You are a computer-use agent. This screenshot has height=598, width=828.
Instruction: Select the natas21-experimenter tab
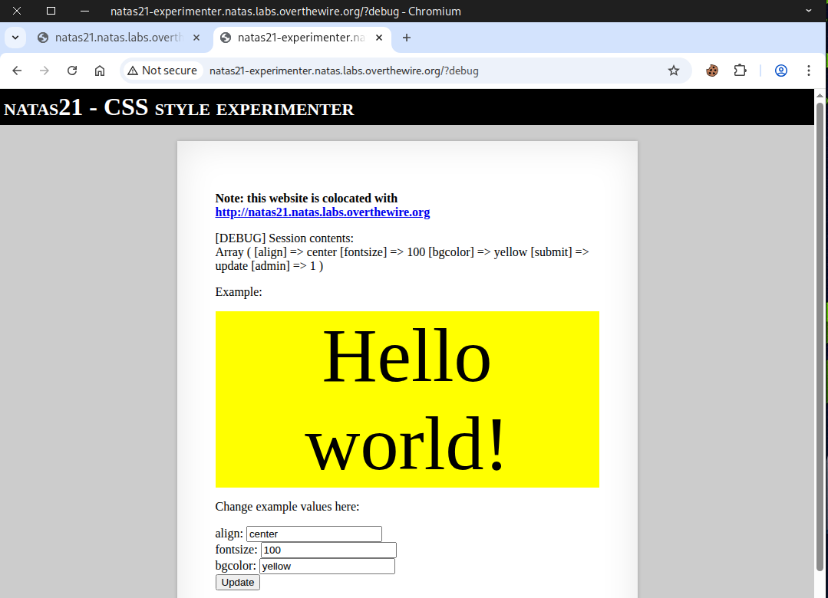(292, 38)
